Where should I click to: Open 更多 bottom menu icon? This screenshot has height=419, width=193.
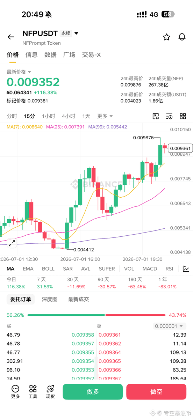coord(15,392)
